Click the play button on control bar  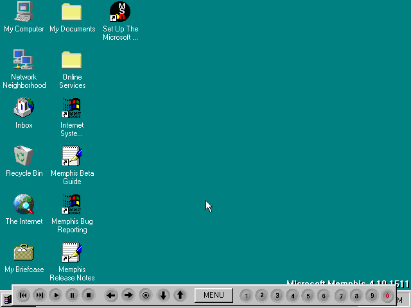point(56,295)
